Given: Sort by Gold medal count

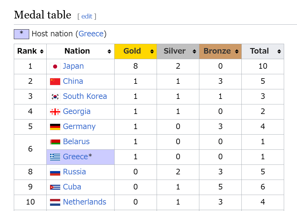Looking at the screenshot, I should pyautogui.click(x=152, y=51).
